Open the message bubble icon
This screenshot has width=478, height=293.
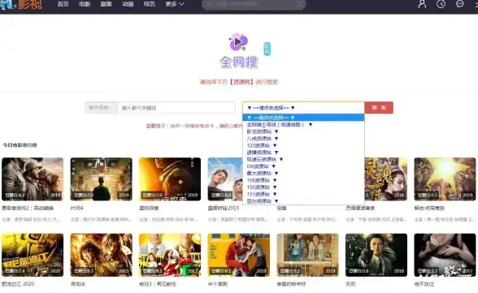[460, 4]
